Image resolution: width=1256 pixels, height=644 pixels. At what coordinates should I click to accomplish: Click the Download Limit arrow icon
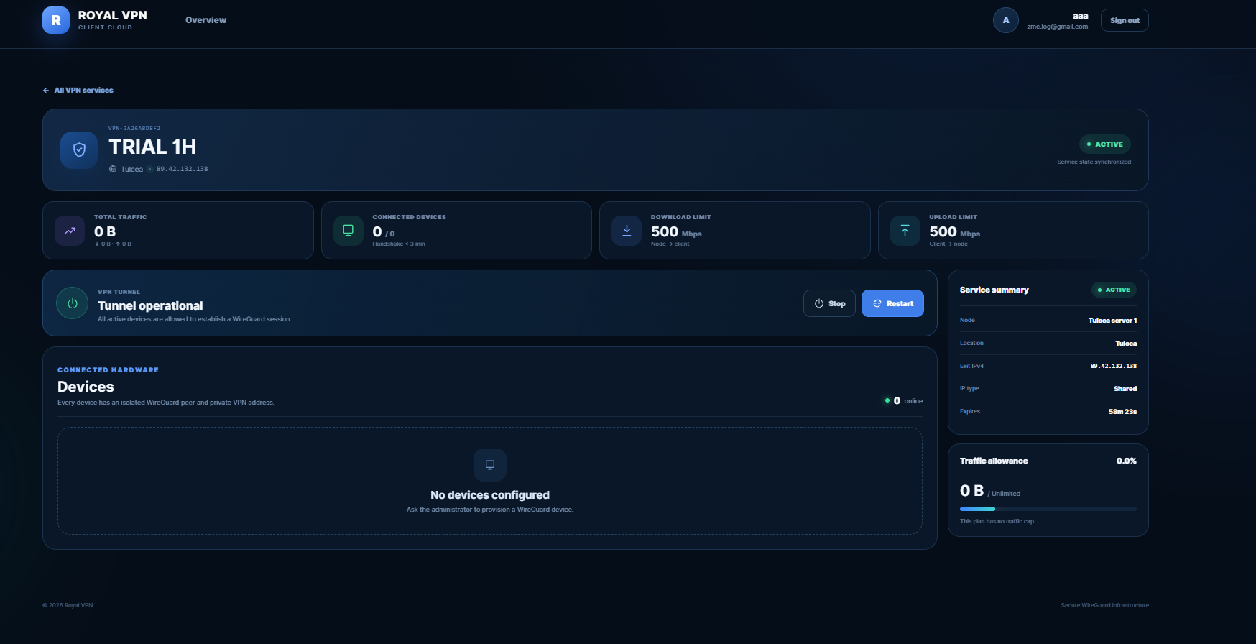(x=627, y=231)
